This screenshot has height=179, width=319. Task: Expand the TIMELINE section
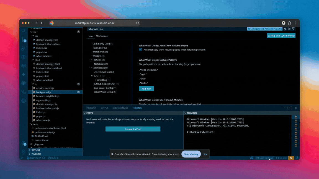pyautogui.click(x=36, y=154)
